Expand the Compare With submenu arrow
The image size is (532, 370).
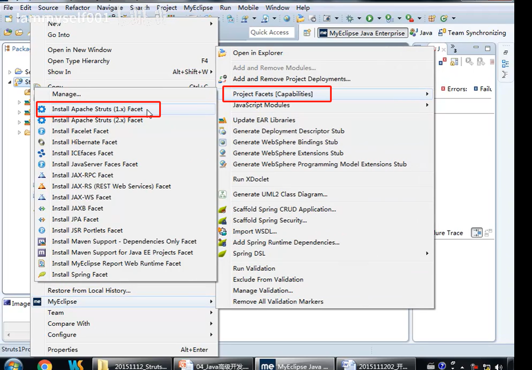point(212,323)
